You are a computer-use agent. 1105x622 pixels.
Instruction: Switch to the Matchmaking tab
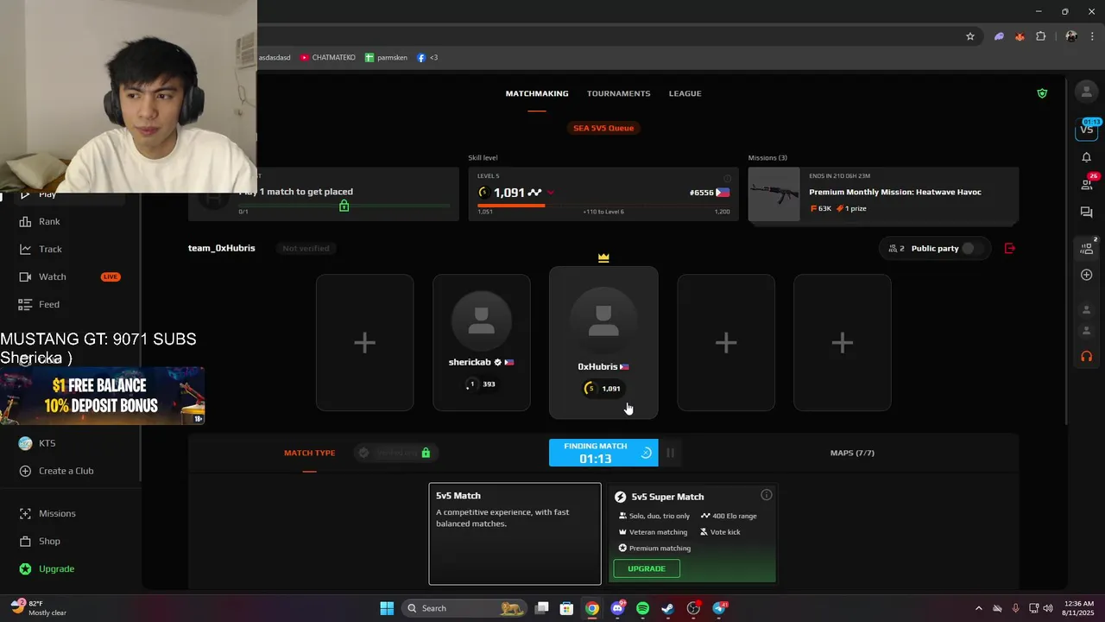point(537,93)
